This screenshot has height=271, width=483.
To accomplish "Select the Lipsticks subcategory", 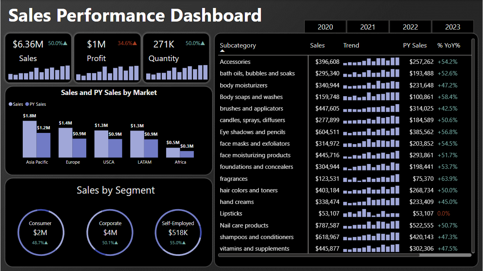I will click(x=231, y=214).
